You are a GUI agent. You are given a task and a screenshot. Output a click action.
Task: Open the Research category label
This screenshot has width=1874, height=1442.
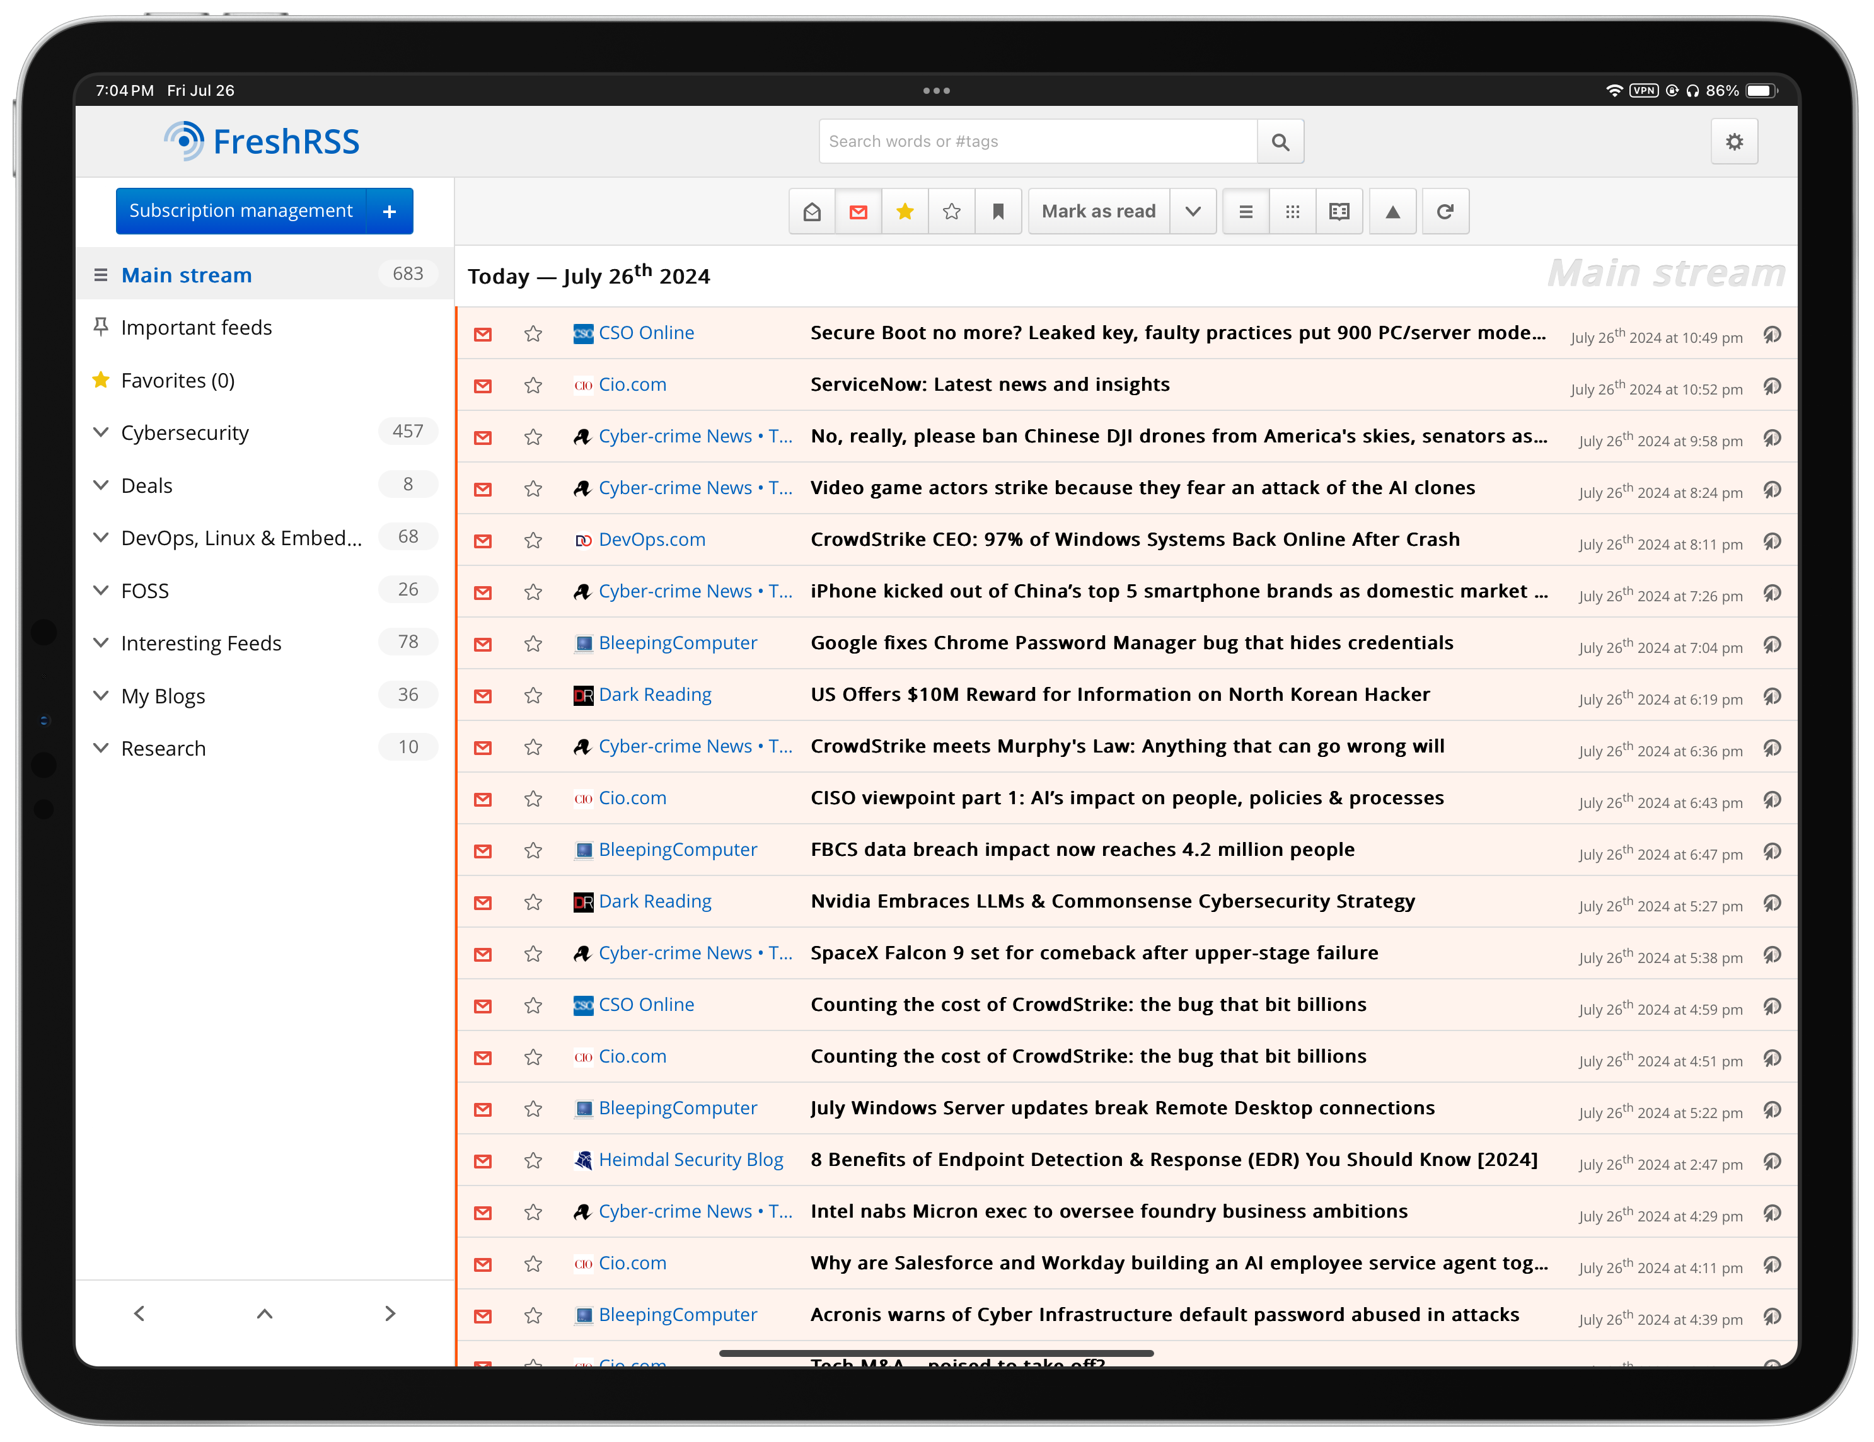(x=164, y=748)
